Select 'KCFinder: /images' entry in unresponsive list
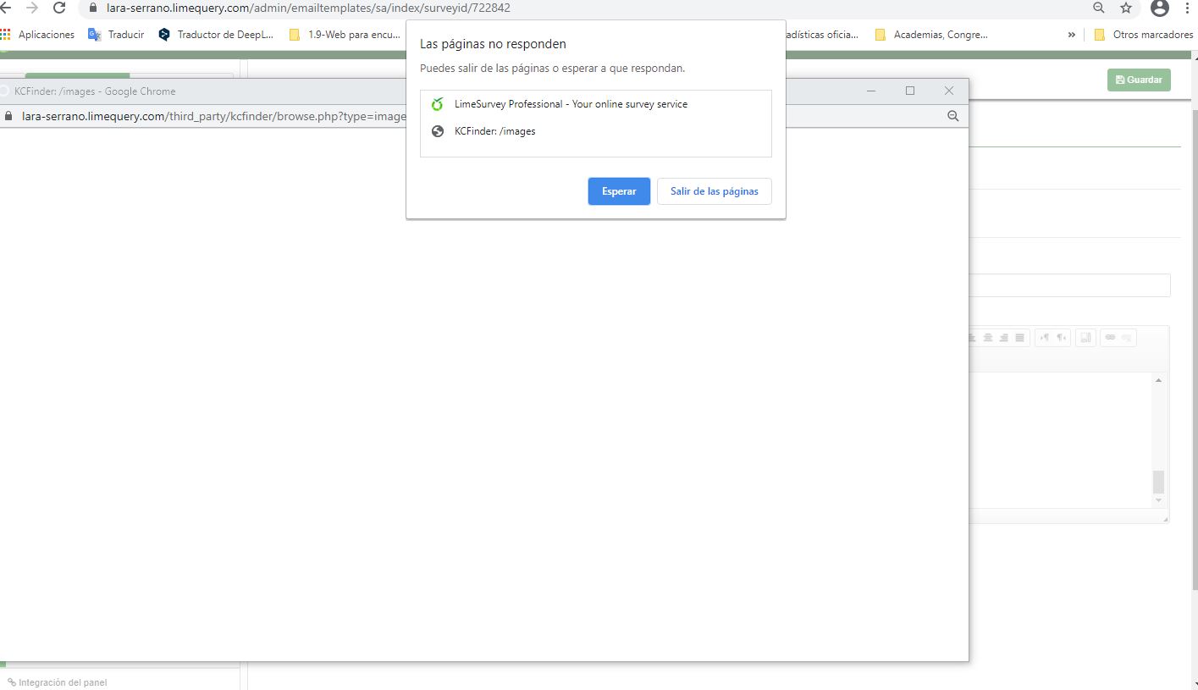Viewport: 1198px width, 690px height. [494, 131]
